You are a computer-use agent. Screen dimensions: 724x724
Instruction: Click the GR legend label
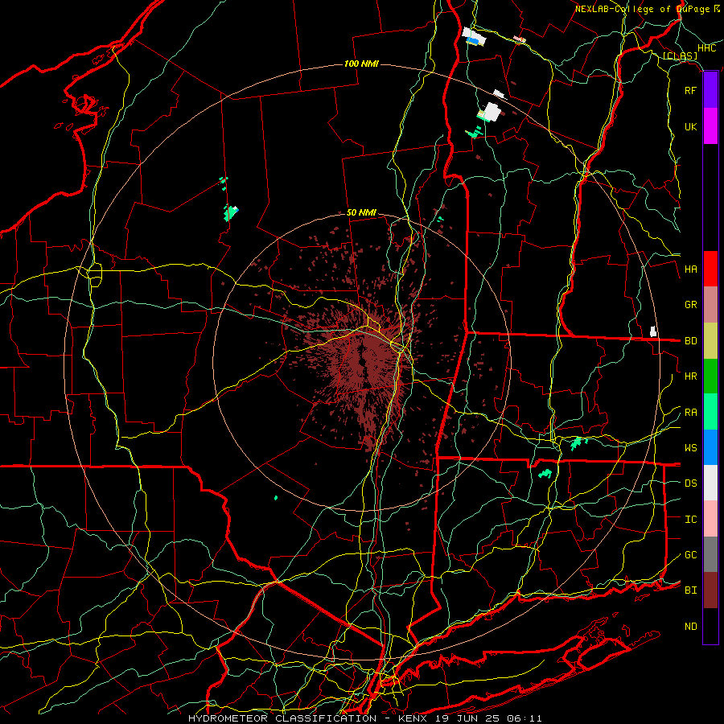691,304
